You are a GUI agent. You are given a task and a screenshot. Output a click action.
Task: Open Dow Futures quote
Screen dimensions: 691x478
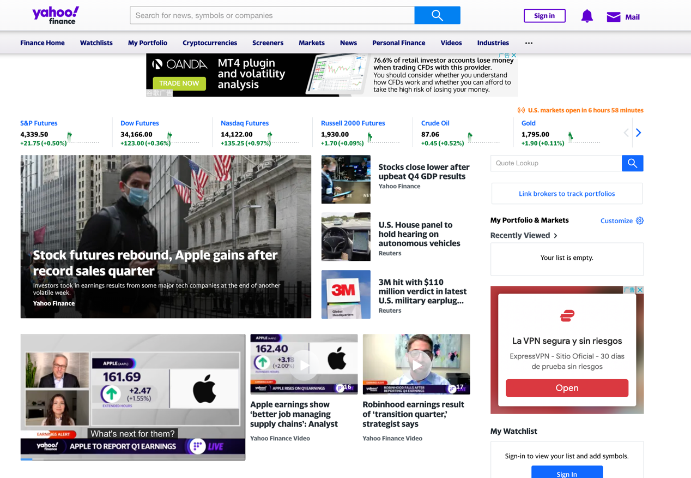140,123
